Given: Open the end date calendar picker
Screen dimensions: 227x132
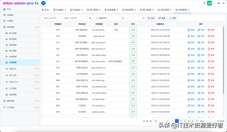Looking at the screenshot, I should 143,18.
